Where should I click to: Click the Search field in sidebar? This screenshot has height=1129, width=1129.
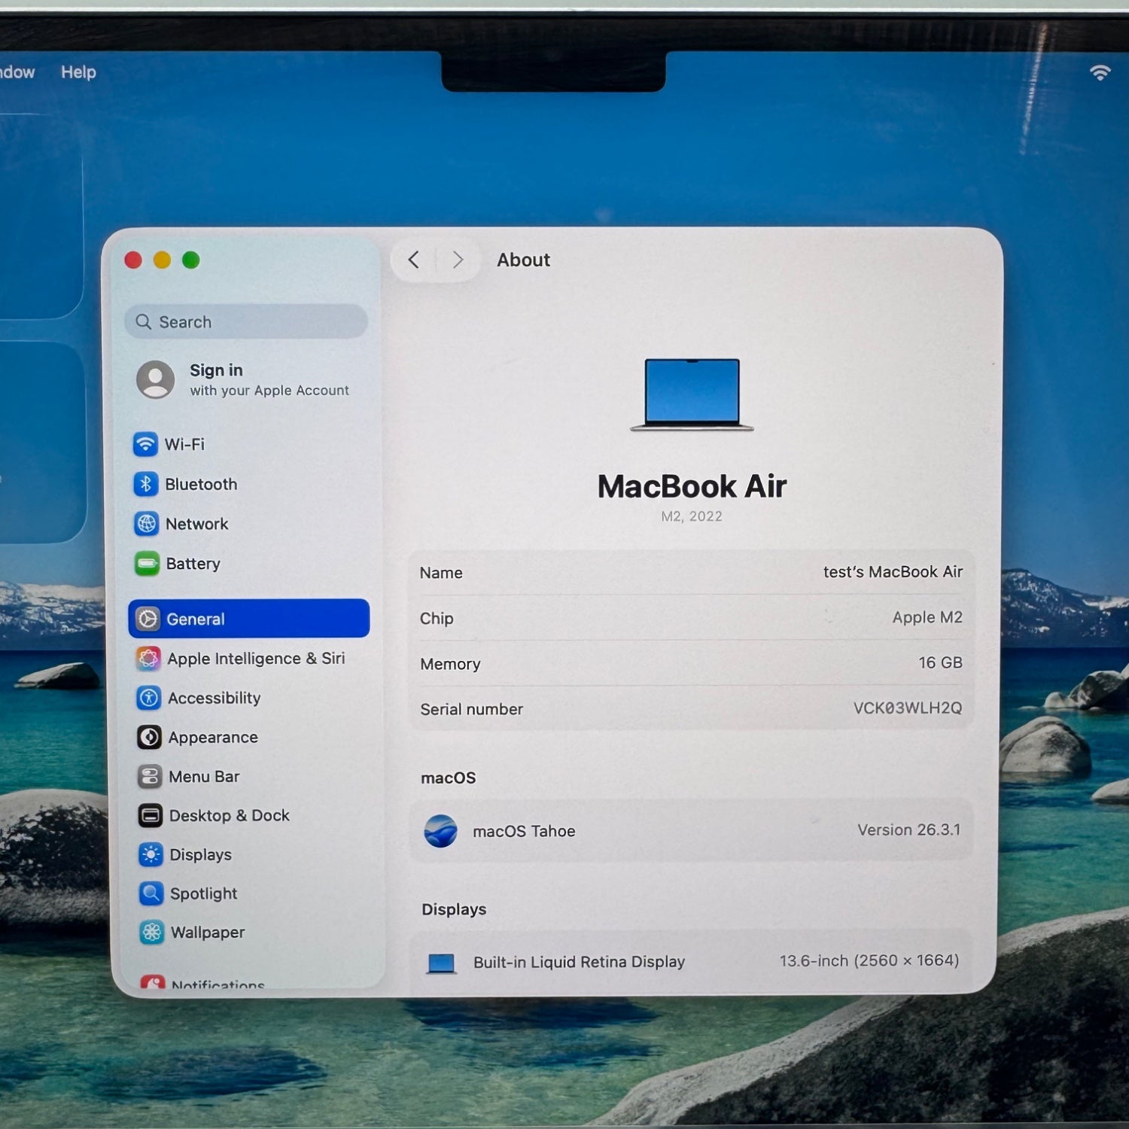pos(246,321)
